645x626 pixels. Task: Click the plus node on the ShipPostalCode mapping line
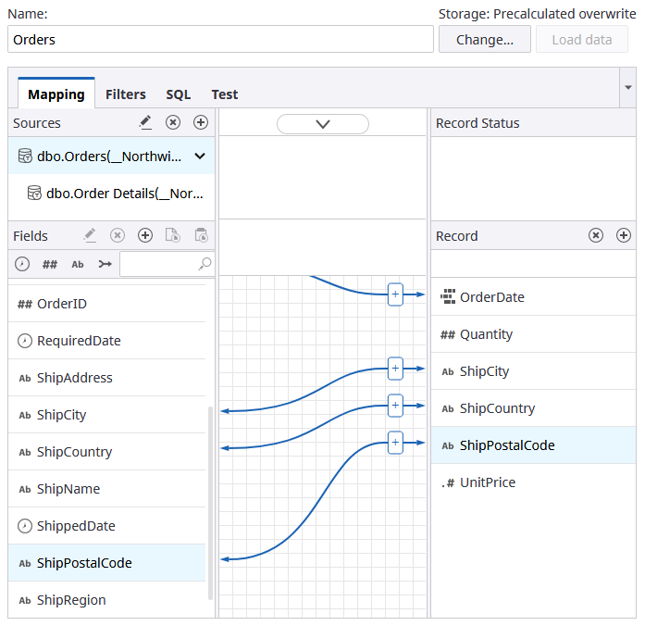(395, 443)
